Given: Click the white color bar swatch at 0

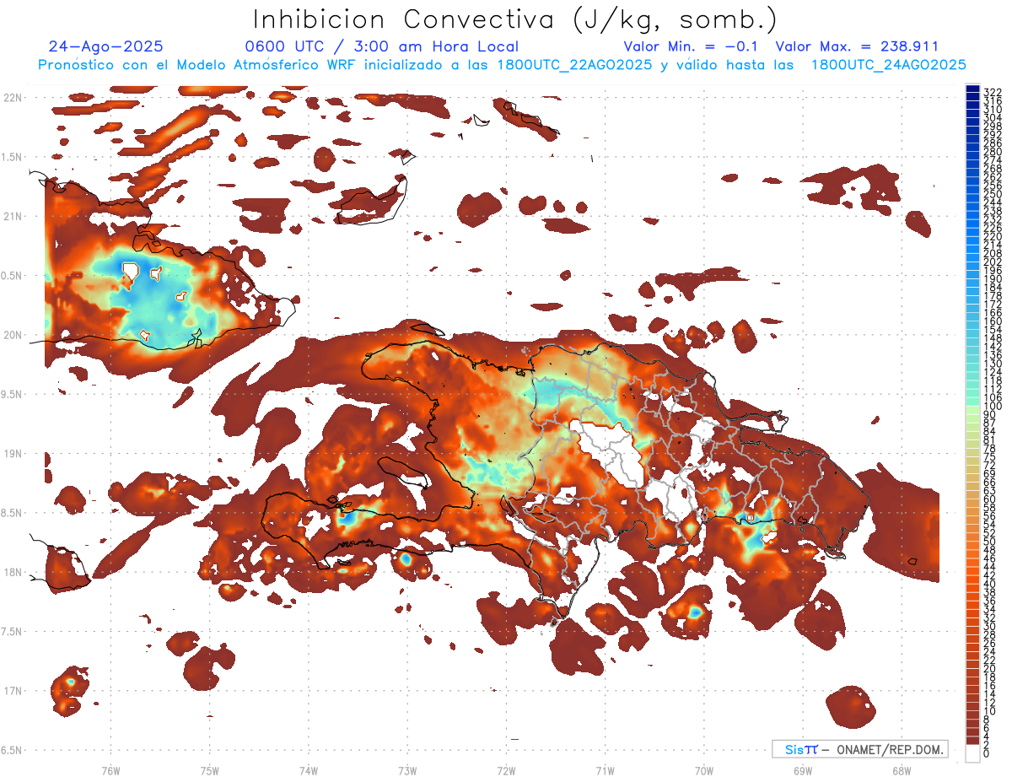Looking at the screenshot, I should tap(972, 755).
